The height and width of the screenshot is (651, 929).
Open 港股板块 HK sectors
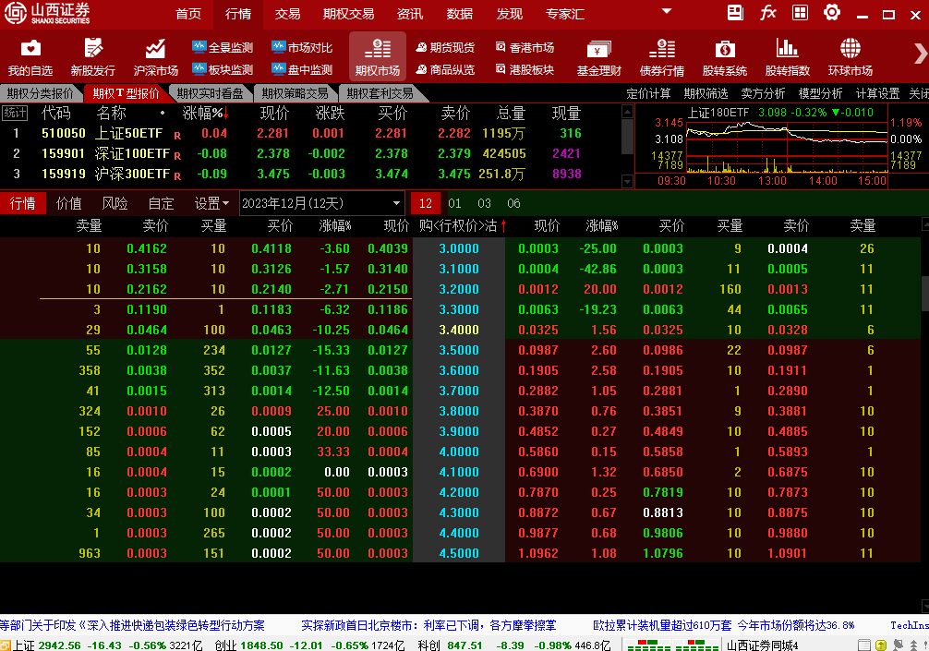525,70
